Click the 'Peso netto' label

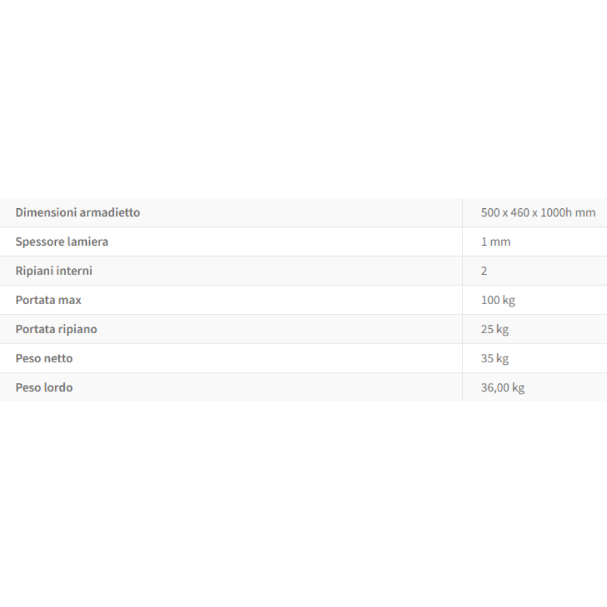[x=44, y=358]
